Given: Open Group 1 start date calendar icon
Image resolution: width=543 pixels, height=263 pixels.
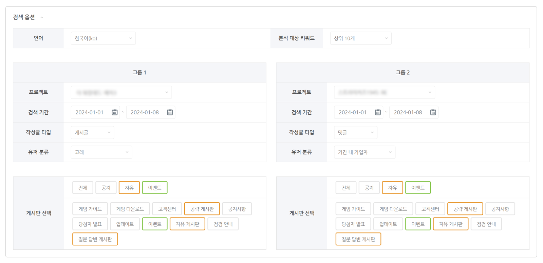Looking at the screenshot, I should [115, 112].
